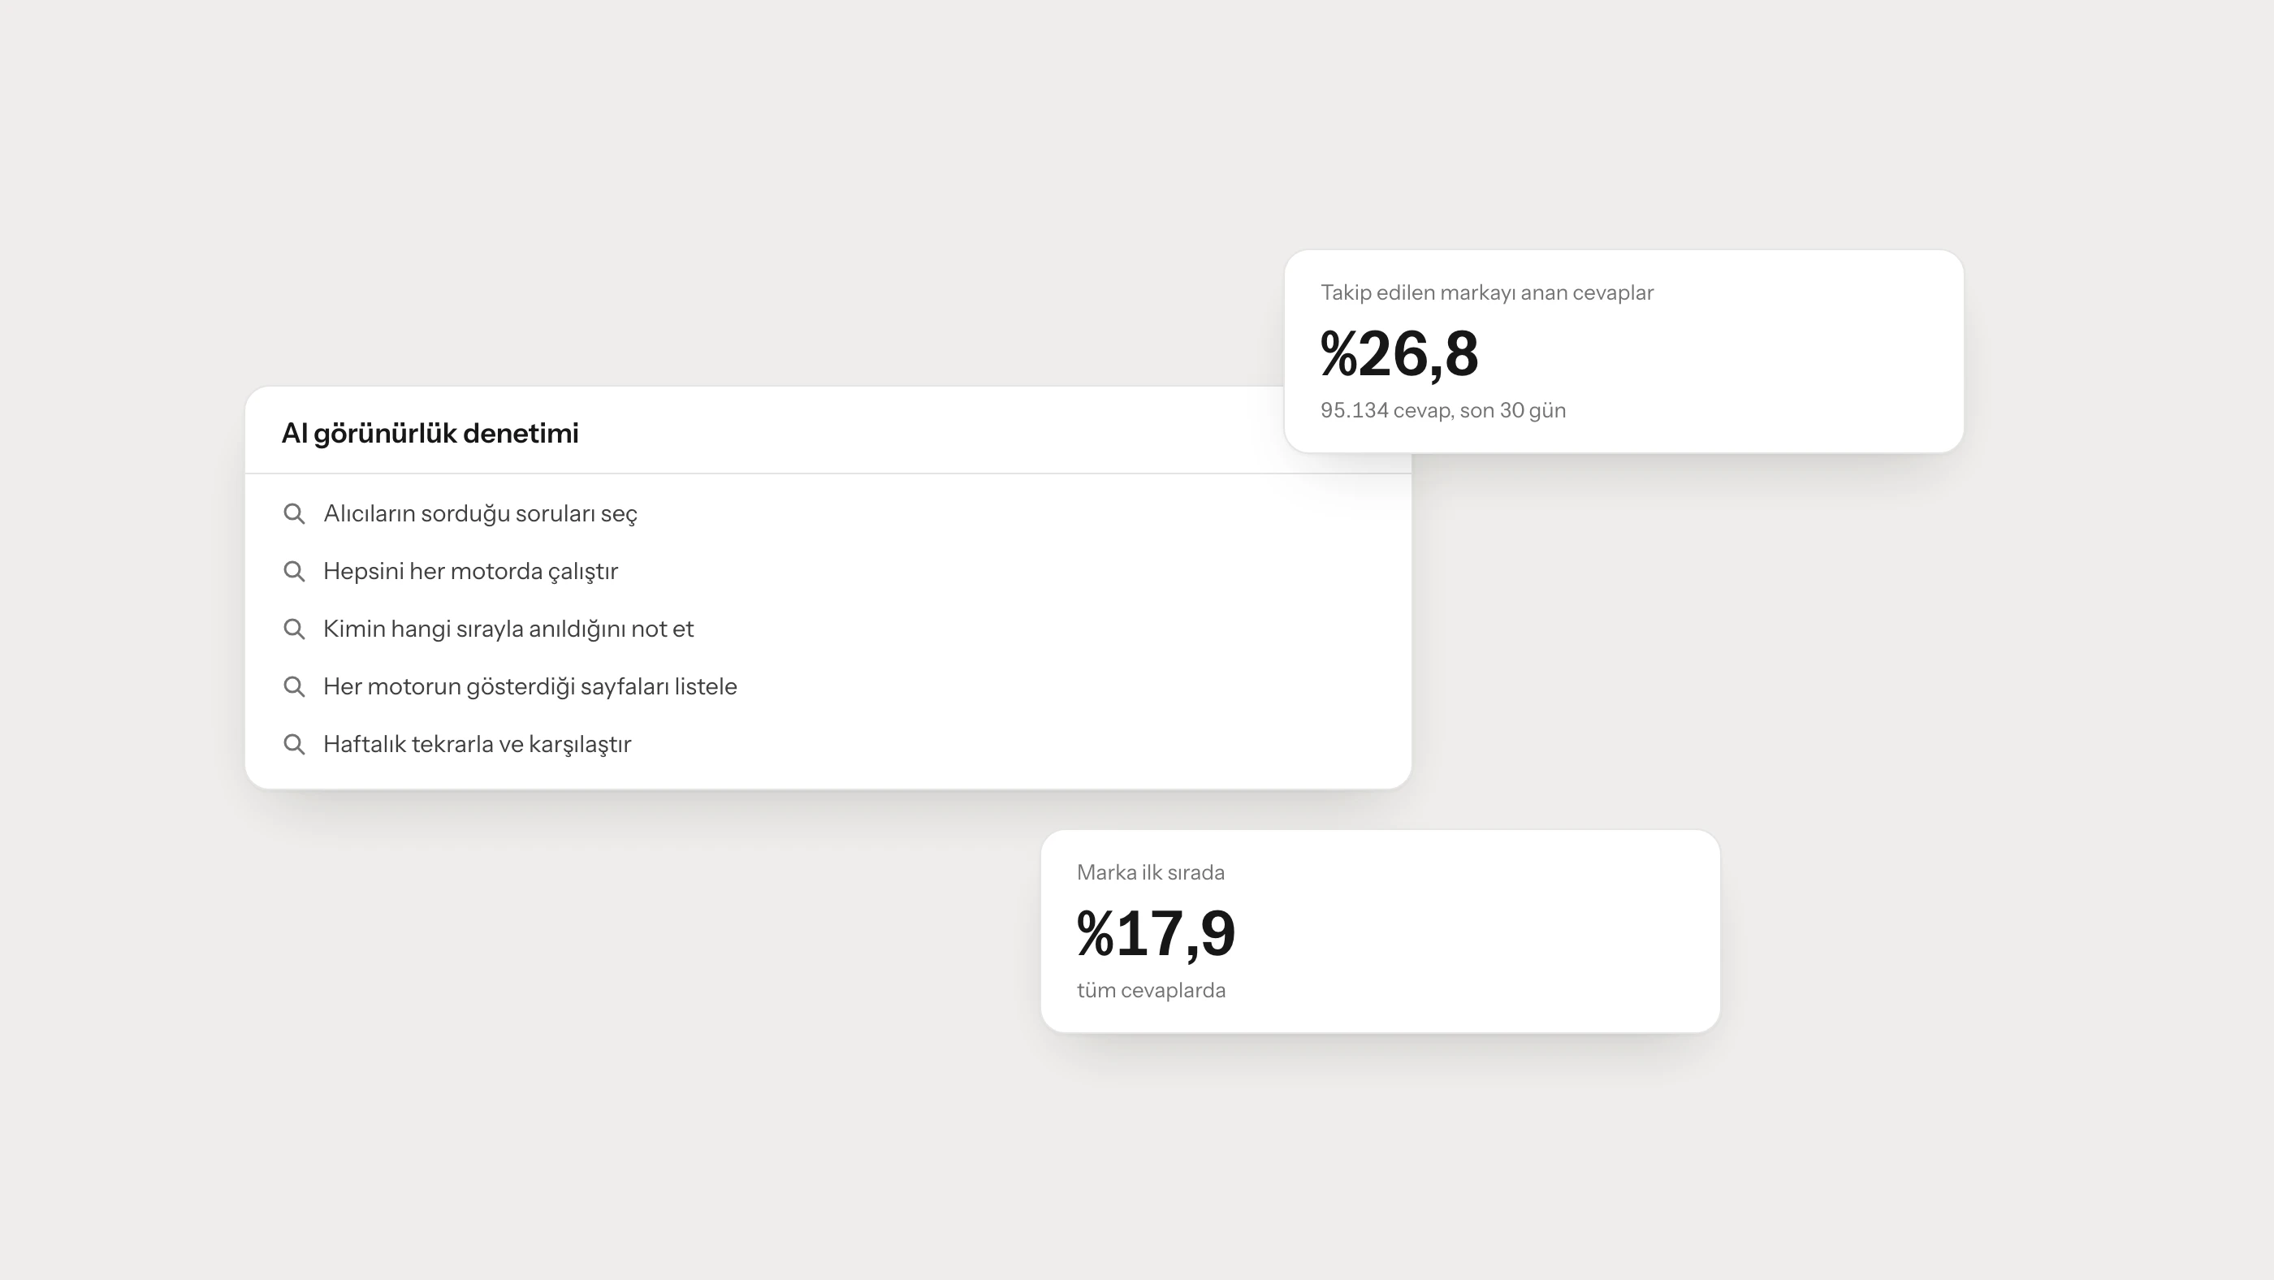The image size is (2274, 1280).
Task: Click search icon beside 'Alıcıların sorduğu soruları seç'
Action: tap(294, 514)
